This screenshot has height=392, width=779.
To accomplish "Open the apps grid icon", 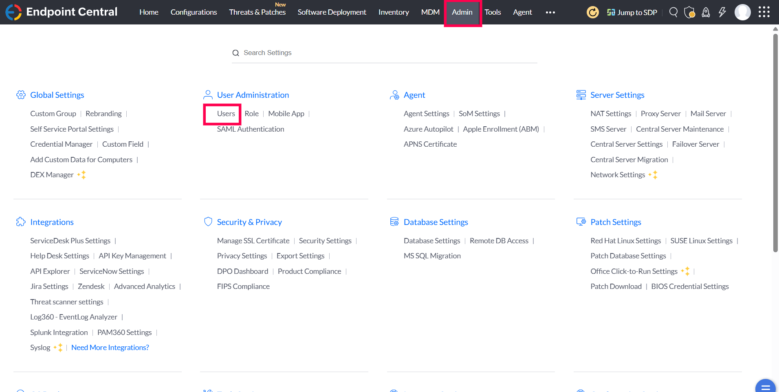I will pyautogui.click(x=764, y=12).
